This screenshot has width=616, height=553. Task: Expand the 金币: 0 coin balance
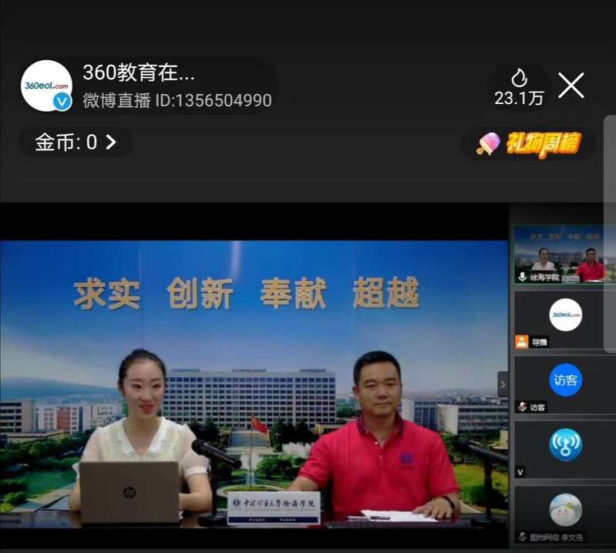point(75,143)
